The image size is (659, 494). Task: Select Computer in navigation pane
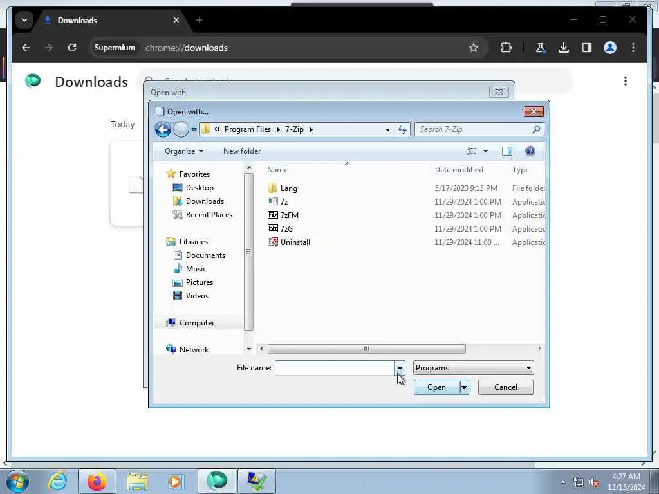click(x=197, y=323)
